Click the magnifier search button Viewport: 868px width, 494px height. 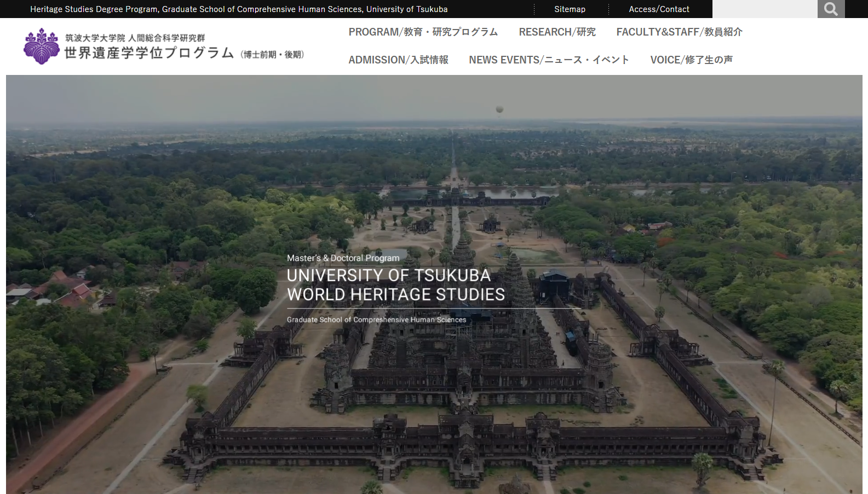pos(831,9)
